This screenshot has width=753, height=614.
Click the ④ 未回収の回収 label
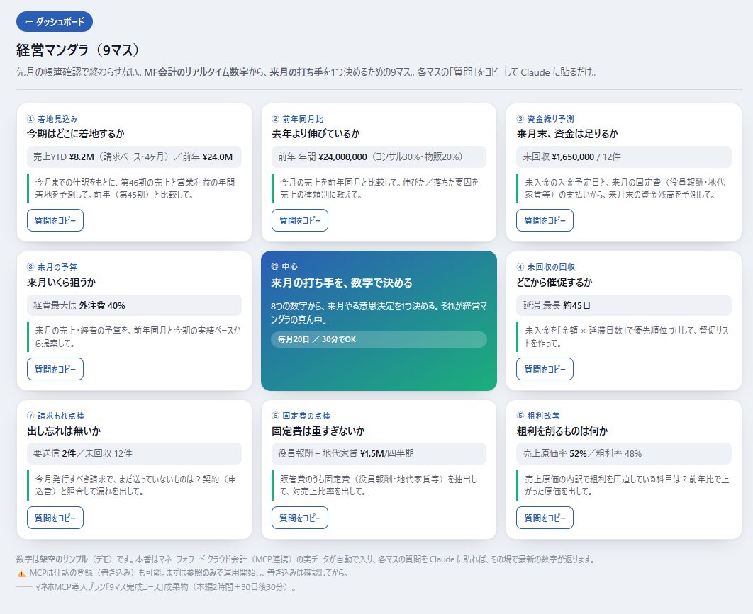[x=545, y=267]
